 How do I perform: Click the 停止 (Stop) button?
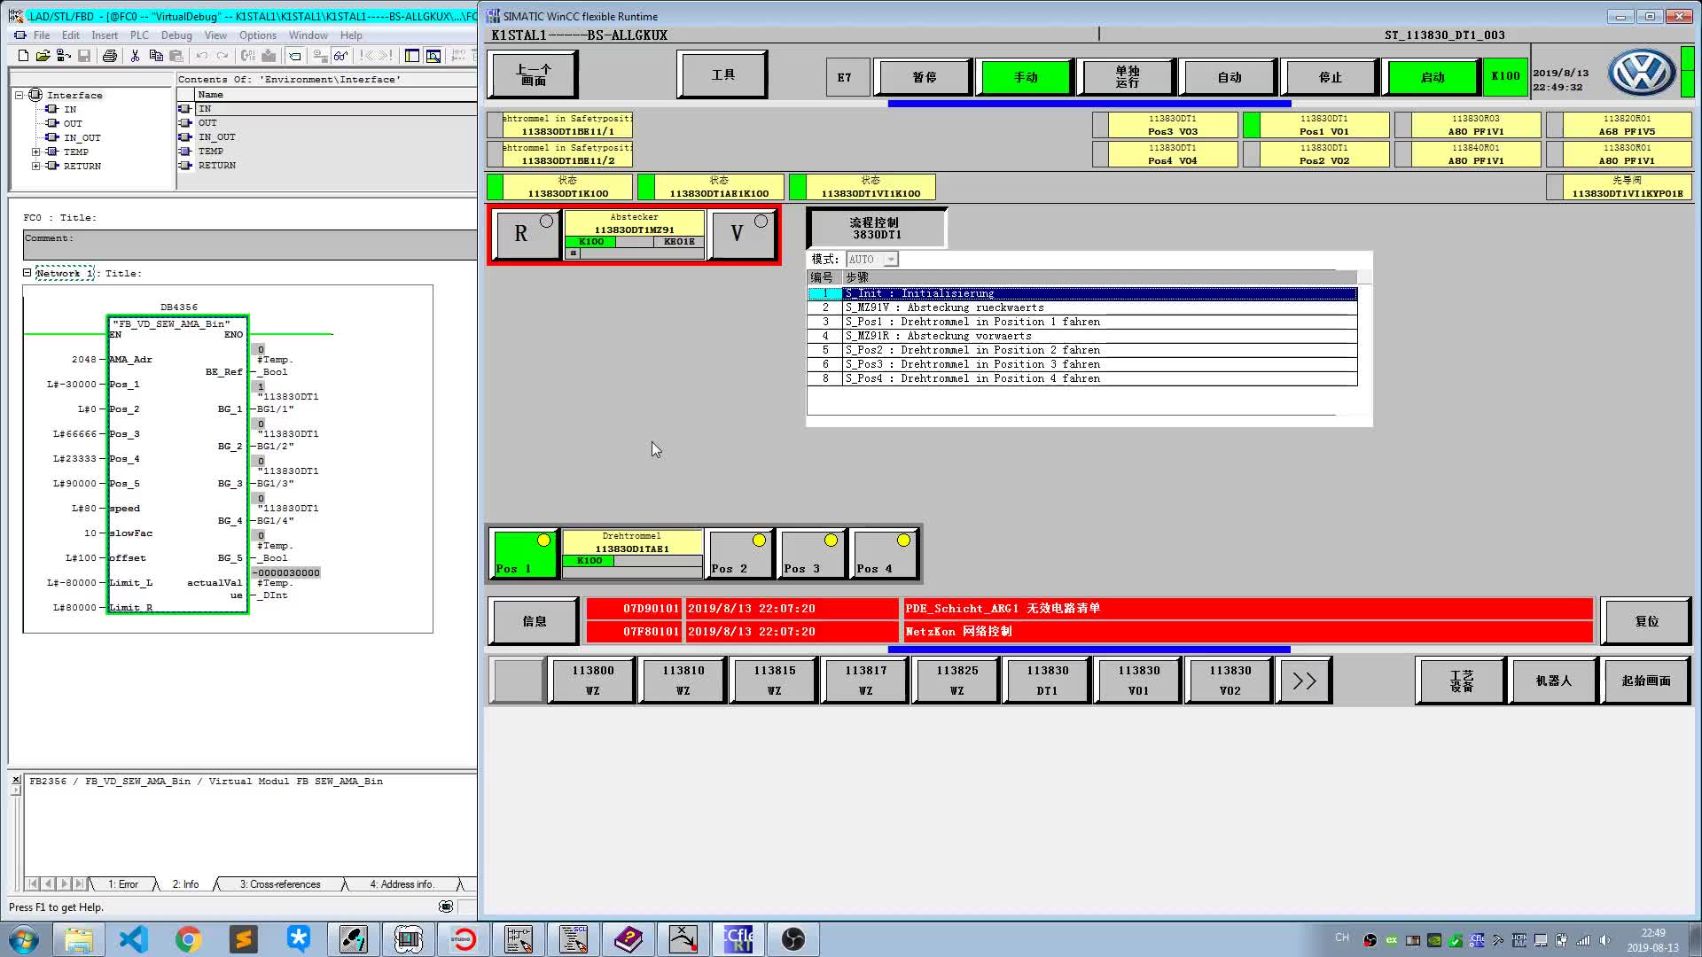click(1331, 76)
